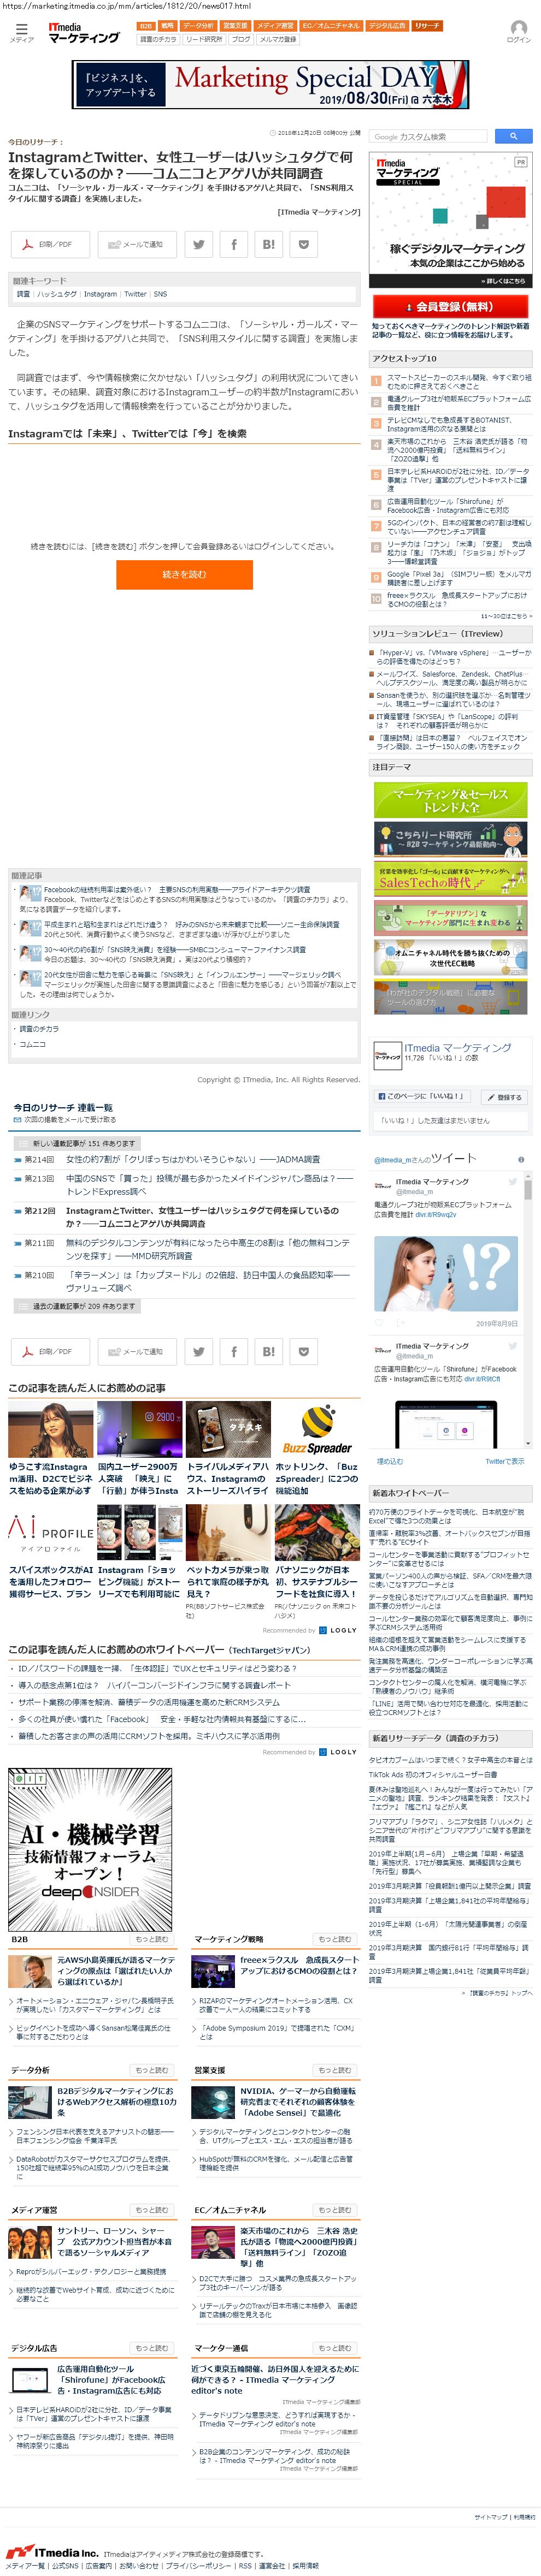Click メールで通知 button above お勧めの記事 heading
The image size is (541, 2576).
click(x=136, y=1351)
